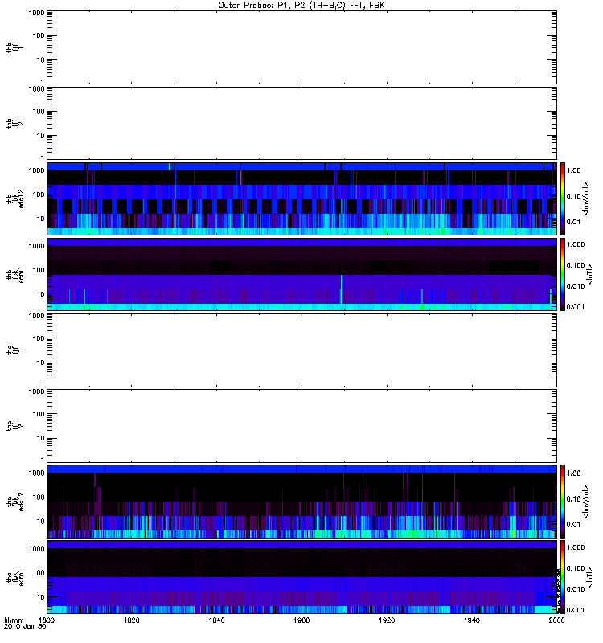The height and width of the screenshot is (643, 603).
Task: Click the '1.000' tick on thc scm1 color bar
Action: click(x=576, y=547)
